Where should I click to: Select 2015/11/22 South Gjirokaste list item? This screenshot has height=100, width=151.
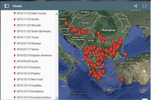click(x=34, y=31)
